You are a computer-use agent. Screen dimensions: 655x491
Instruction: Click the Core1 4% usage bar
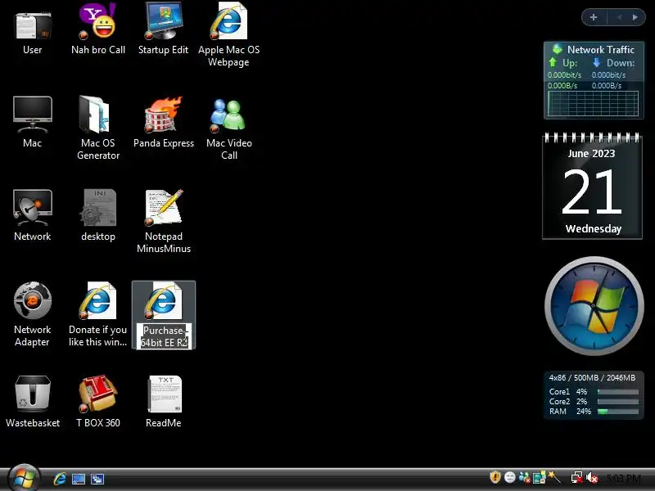pos(618,392)
